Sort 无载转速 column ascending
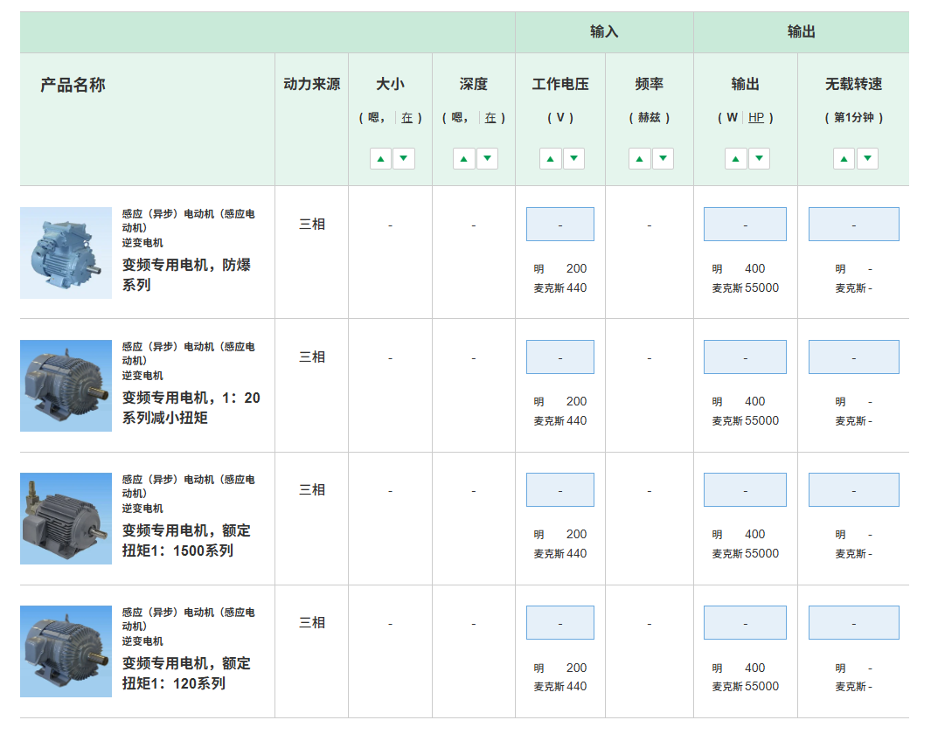This screenshot has height=741, width=938. (844, 158)
